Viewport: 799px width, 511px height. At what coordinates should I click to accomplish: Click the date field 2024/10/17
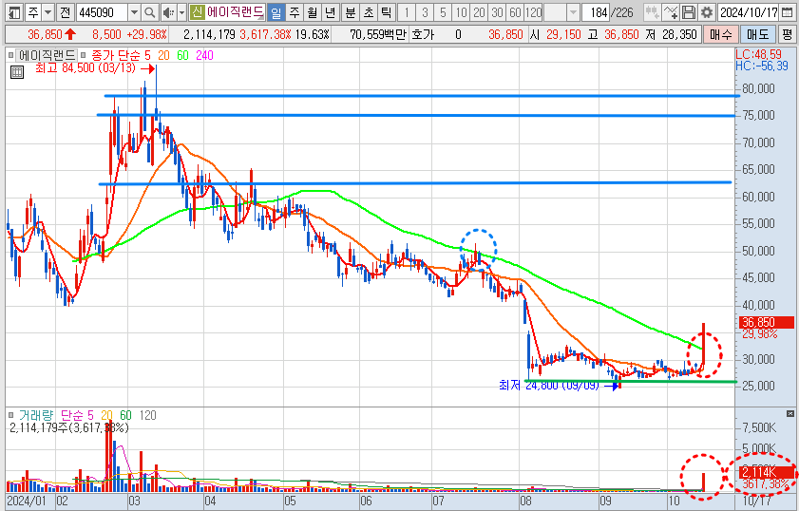(748, 12)
